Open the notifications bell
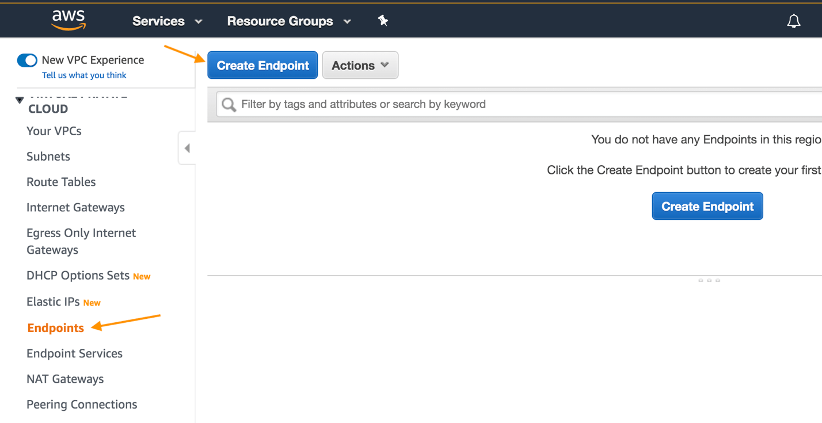Image resolution: width=822 pixels, height=423 pixels. (x=794, y=21)
